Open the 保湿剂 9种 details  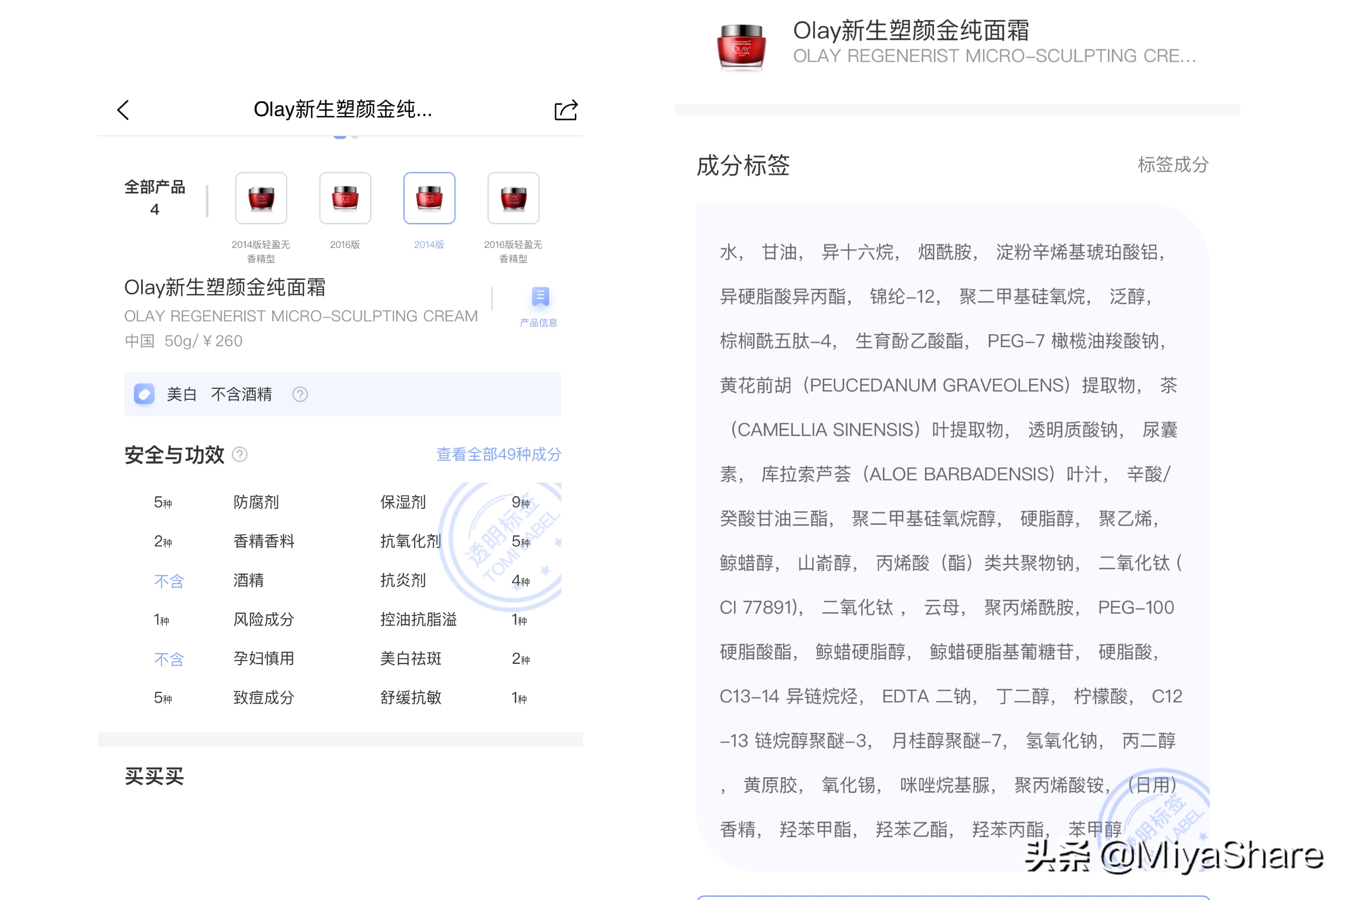(402, 502)
